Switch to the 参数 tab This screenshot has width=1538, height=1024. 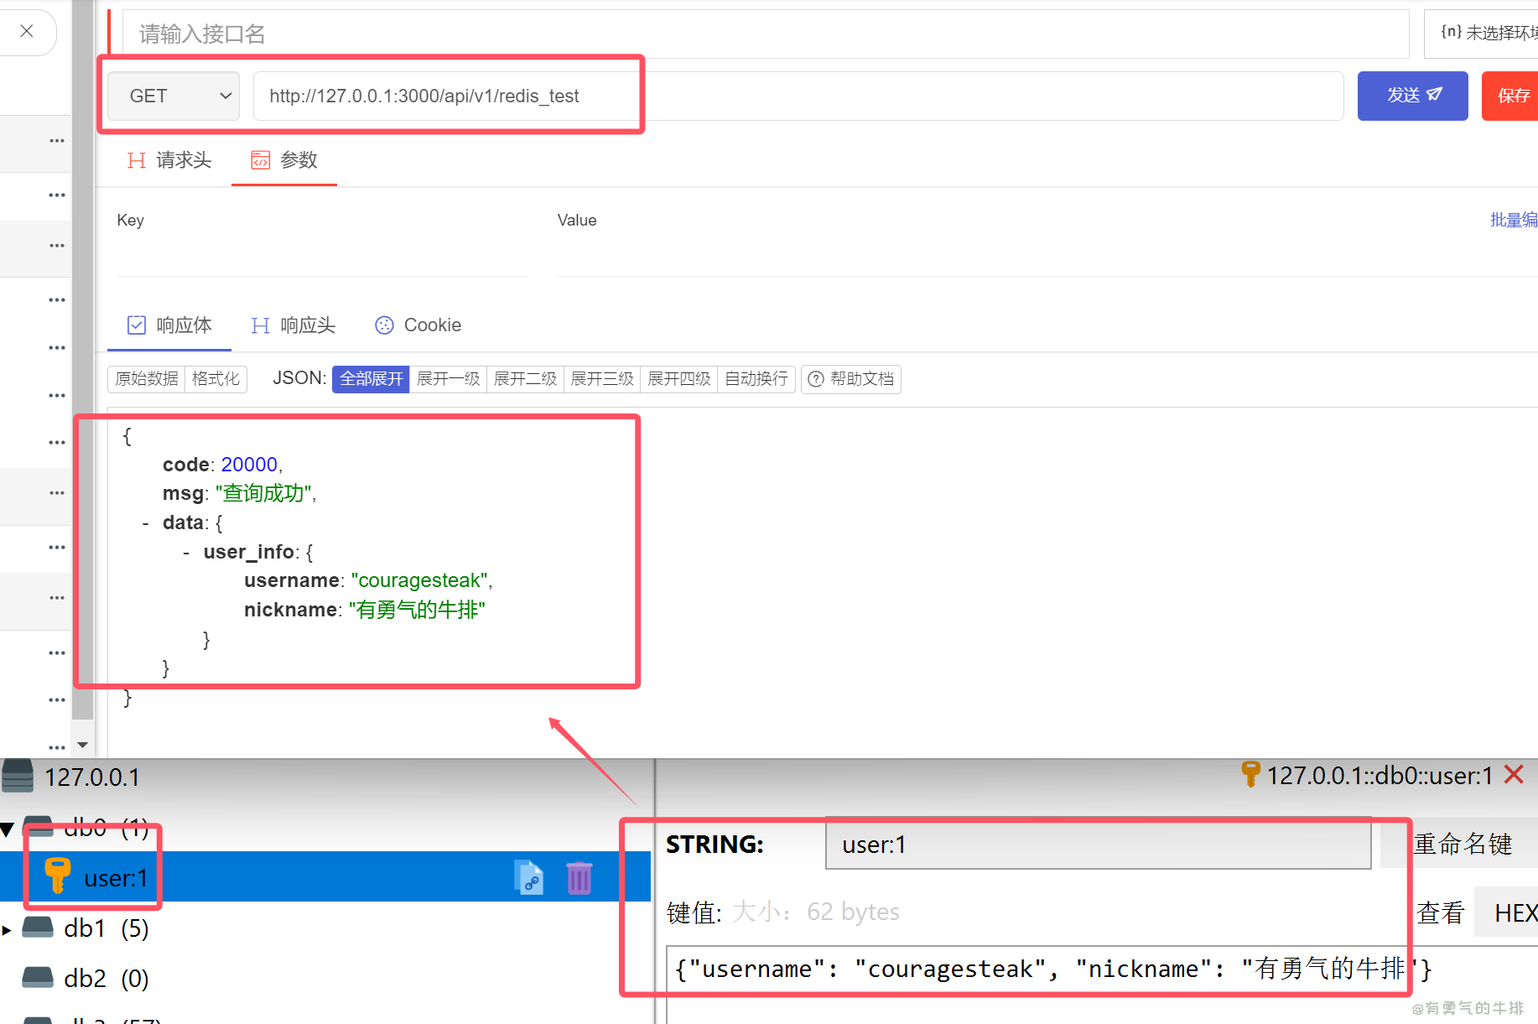(x=284, y=160)
